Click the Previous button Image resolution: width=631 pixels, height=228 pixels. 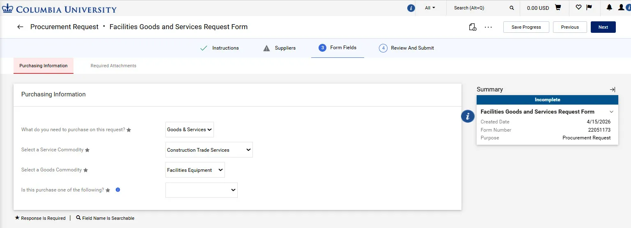click(x=570, y=27)
